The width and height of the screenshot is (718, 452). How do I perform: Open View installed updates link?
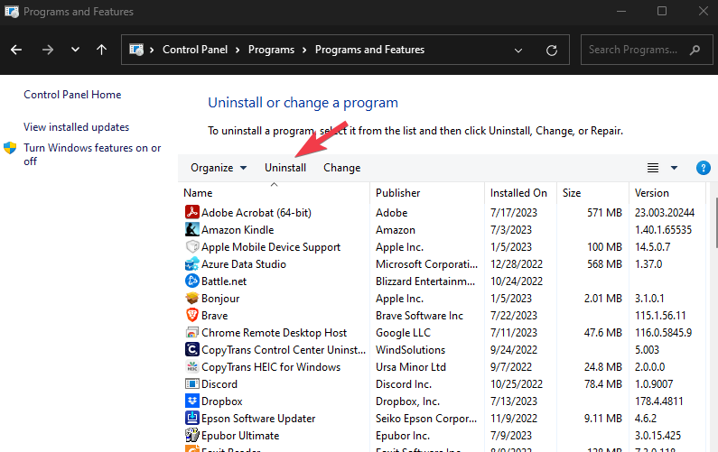pyautogui.click(x=77, y=127)
